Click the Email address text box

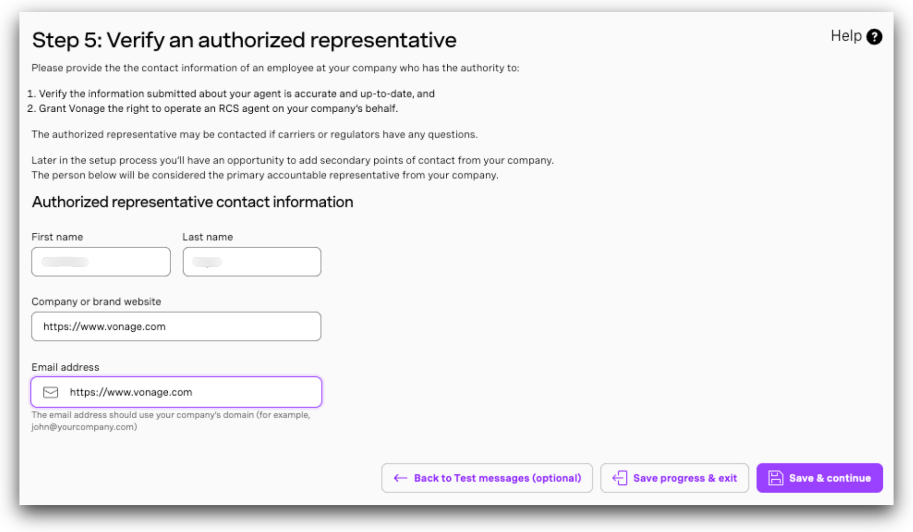tap(190, 392)
